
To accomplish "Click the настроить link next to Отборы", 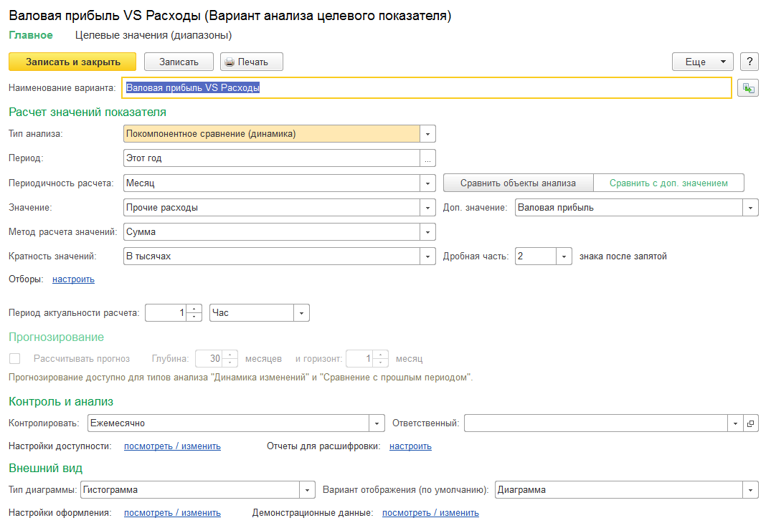I will [x=73, y=279].
